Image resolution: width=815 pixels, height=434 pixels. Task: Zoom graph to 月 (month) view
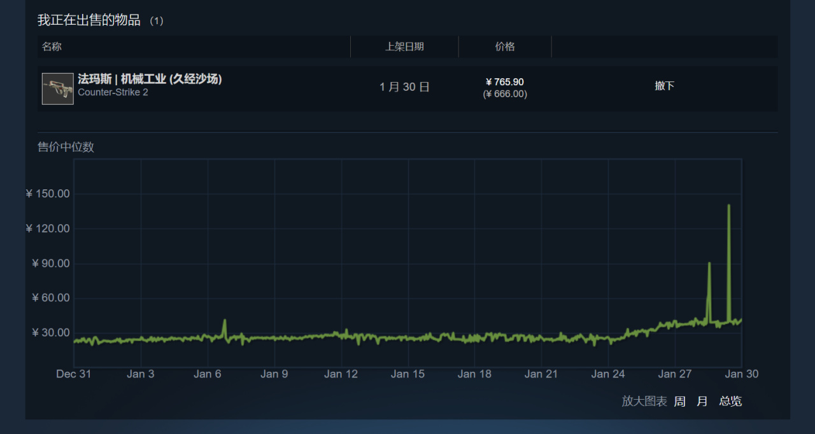(702, 401)
